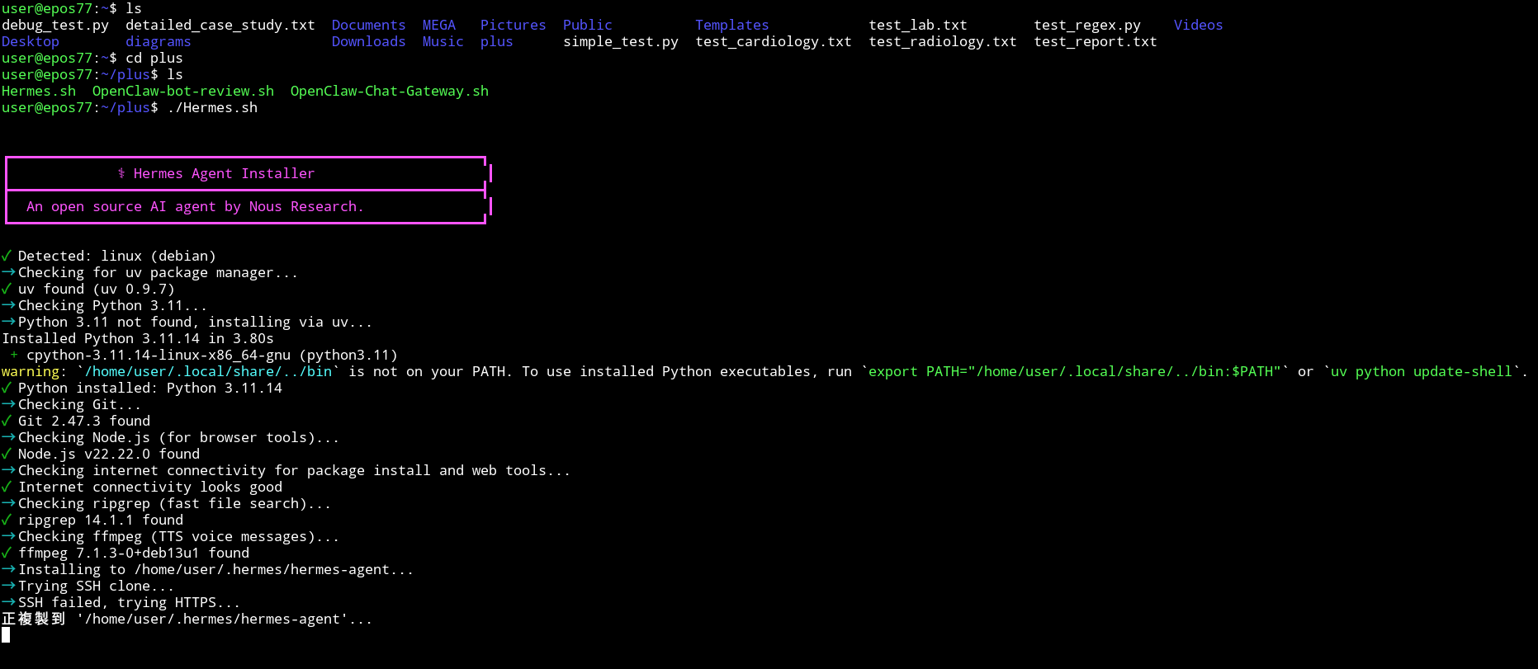Click the Desktop directory name
The height and width of the screenshot is (669, 1538).
point(31,42)
